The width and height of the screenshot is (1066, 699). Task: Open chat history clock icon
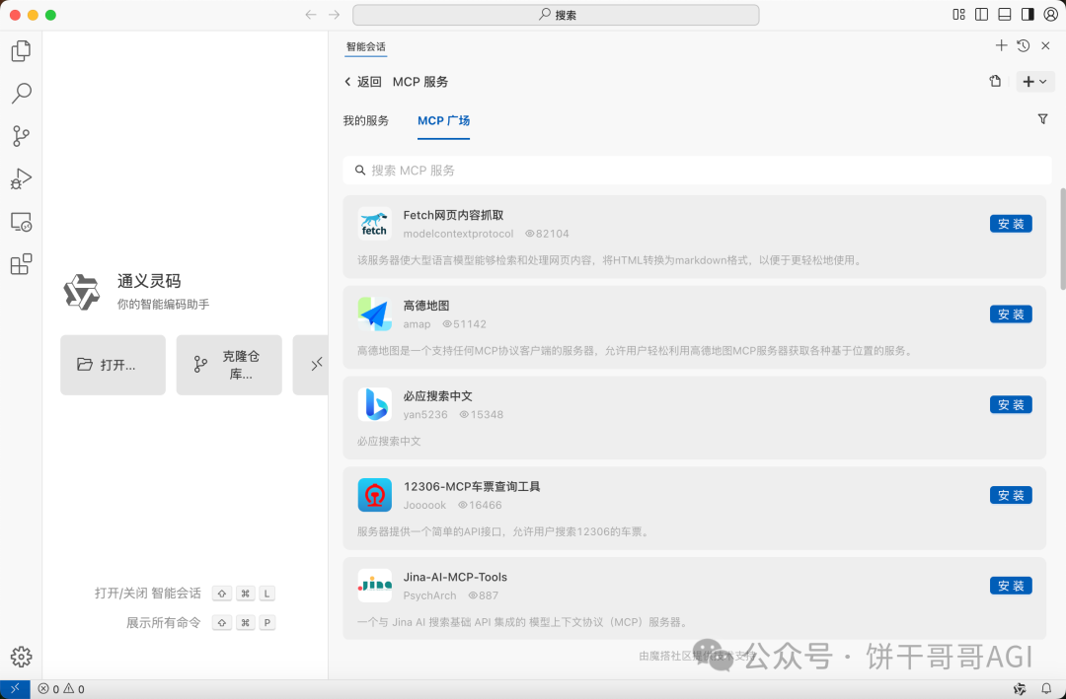click(1024, 45)
